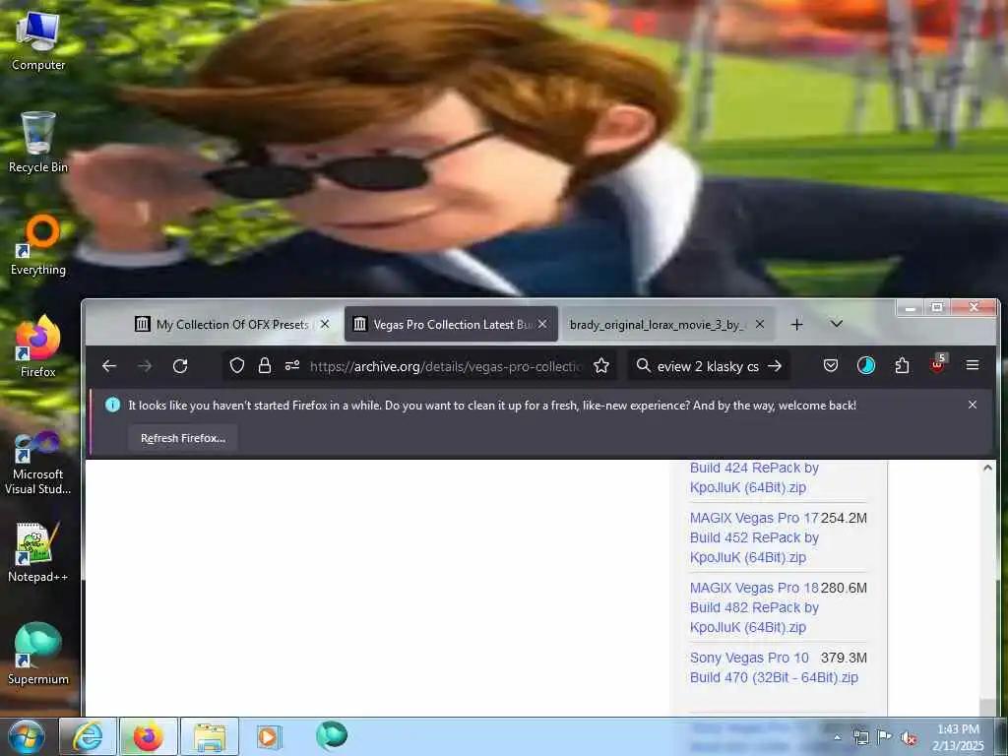
Task: Click the search box with klasky cs
Action: [x=708, y=366]
